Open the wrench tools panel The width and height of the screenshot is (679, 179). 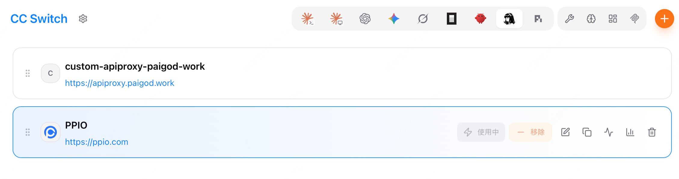click(570, 19)
